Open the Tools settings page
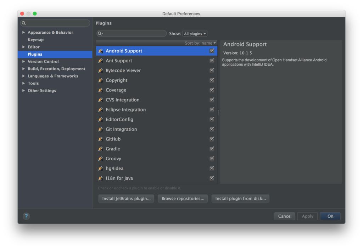 tap(33, 83)
